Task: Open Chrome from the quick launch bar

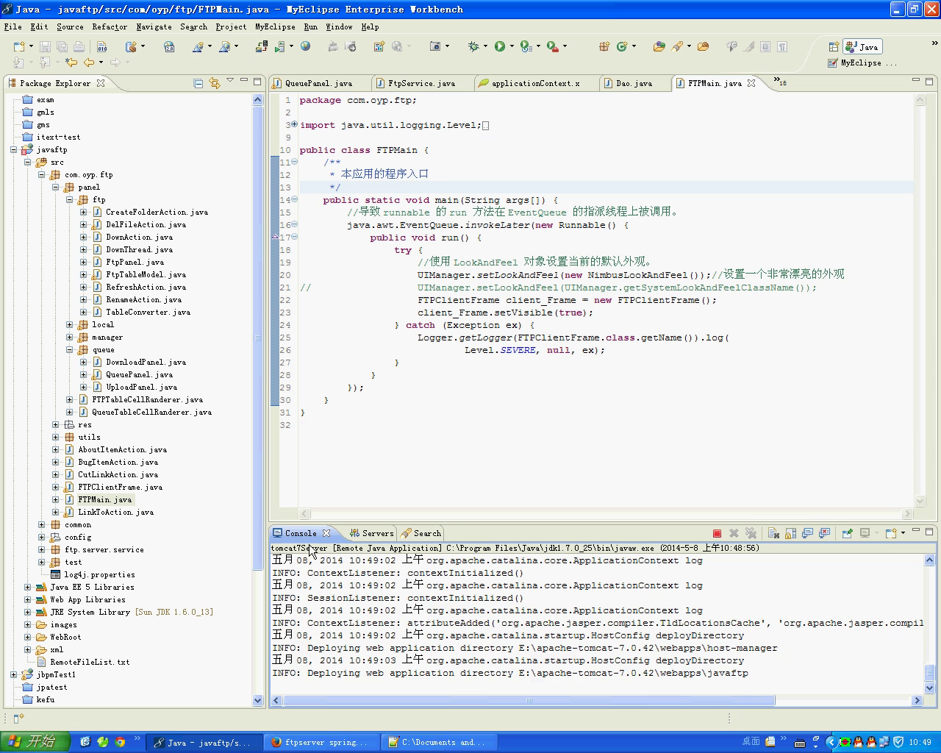Action: coord(120,742)
